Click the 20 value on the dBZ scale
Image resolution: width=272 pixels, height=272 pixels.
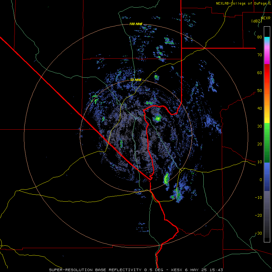point(260,144)
